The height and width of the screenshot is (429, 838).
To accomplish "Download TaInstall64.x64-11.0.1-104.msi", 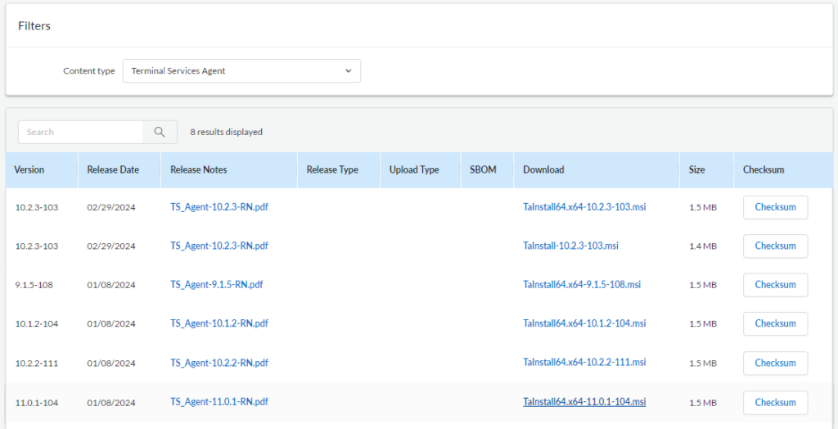I will coord(584,402).
